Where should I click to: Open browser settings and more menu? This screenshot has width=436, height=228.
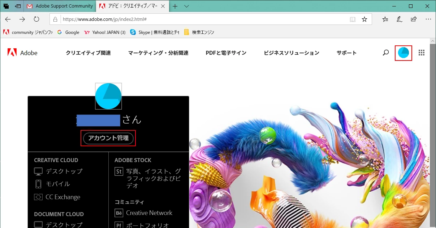click(428, 19)
